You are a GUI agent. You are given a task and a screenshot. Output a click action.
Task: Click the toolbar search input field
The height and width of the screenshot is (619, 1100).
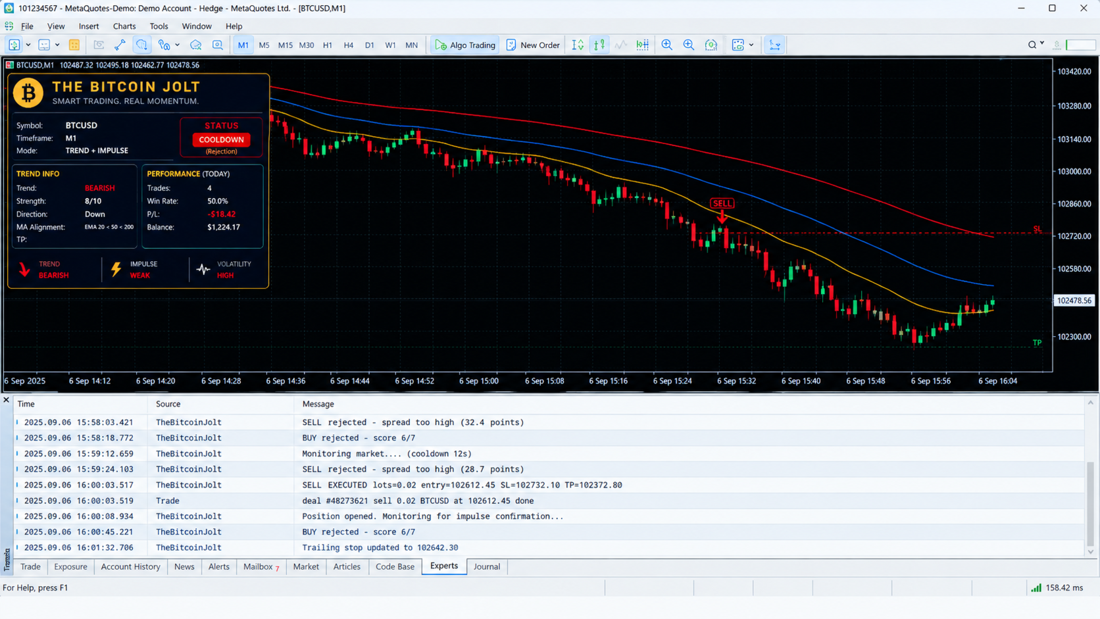1081,45
